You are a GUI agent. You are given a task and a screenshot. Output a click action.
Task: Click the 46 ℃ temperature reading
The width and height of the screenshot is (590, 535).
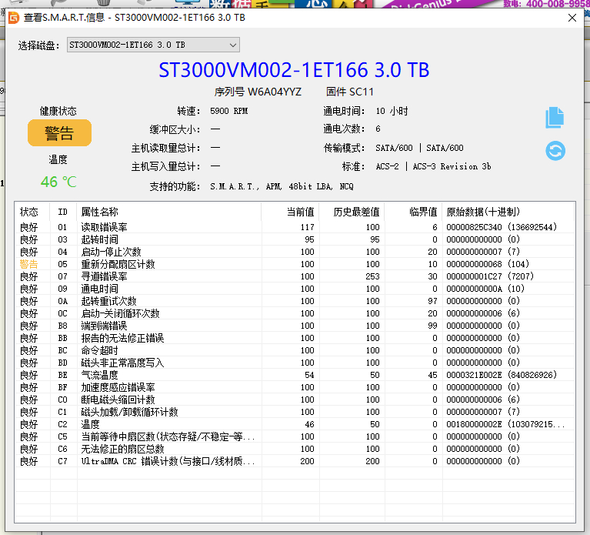[x=58, y=182]
